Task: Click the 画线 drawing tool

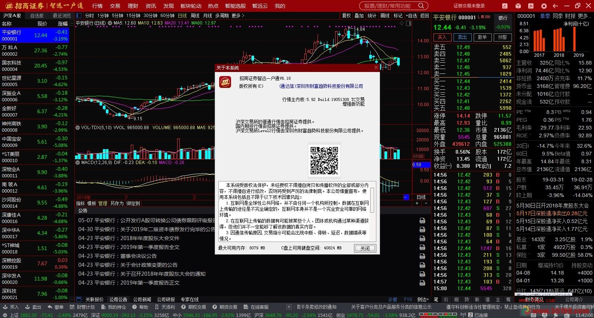Action: click(x=385, y=16)
